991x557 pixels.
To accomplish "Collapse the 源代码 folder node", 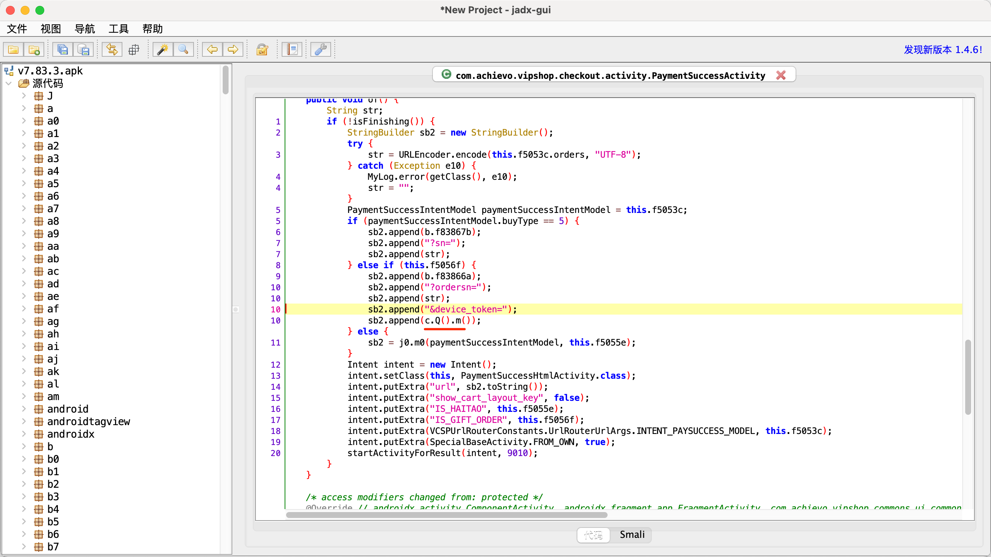I will [x=9, y=83].
